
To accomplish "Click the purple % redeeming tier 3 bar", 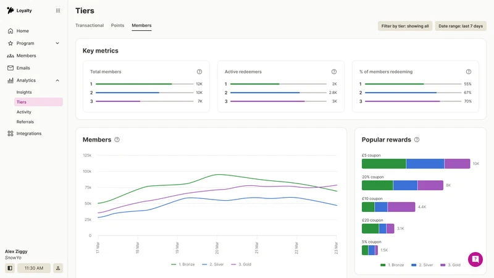I will 403,101.
